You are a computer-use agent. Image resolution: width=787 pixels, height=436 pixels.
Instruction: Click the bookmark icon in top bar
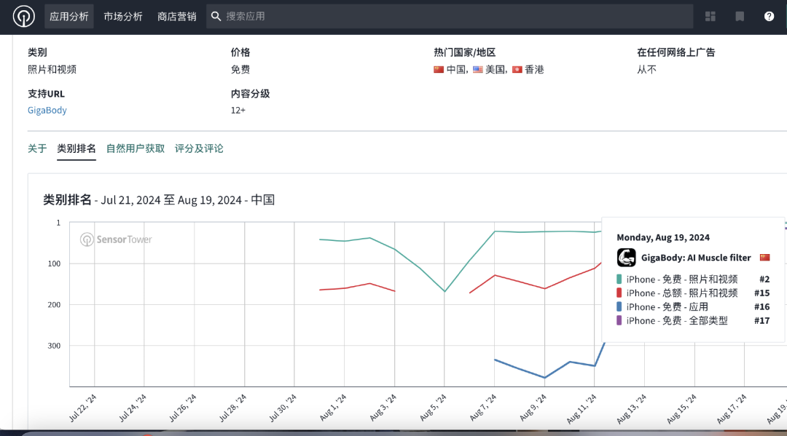740,16
